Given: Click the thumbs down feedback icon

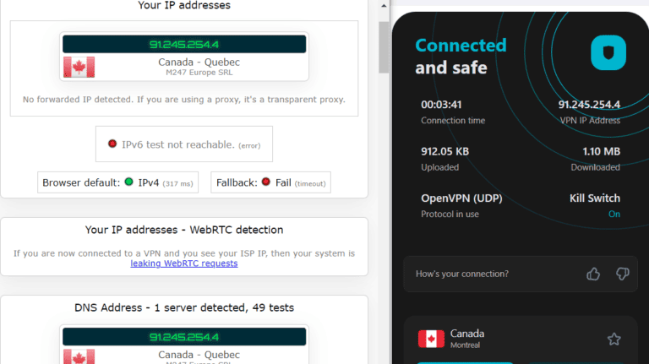Looking at the screenshot, I should [x=622, y=274].
